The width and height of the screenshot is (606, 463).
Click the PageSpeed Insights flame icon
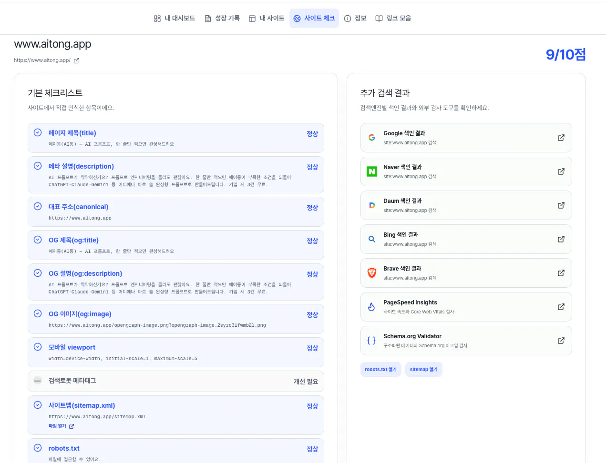point(372,307)
